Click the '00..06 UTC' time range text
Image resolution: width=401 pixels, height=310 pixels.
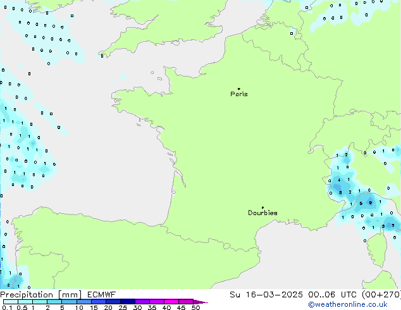[332, 295]
